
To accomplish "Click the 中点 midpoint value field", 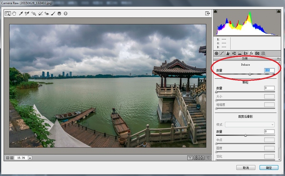I will pyautogui.click(x=269, y=140).
